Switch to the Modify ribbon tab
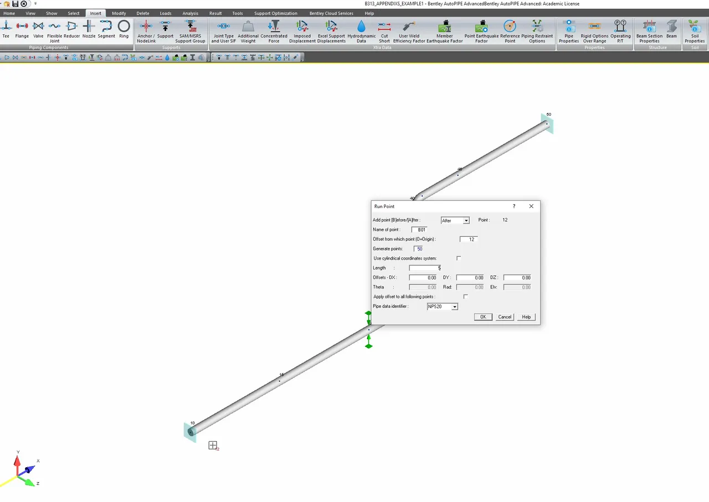Image resolution: width=709 pixels, height=502 pixels. pyautogui.click(x=119, y=13)
